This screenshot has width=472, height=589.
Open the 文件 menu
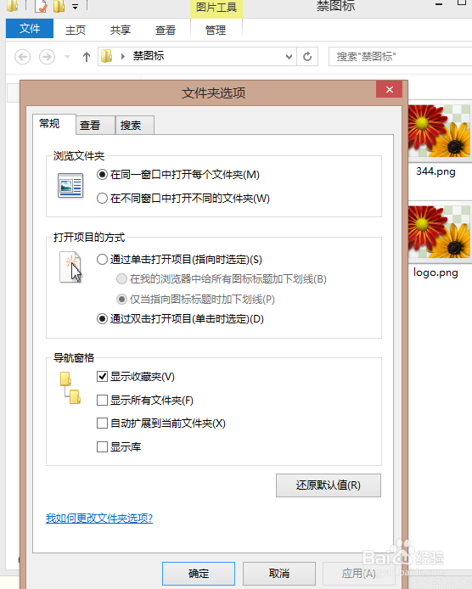click(x=30, y=29)
